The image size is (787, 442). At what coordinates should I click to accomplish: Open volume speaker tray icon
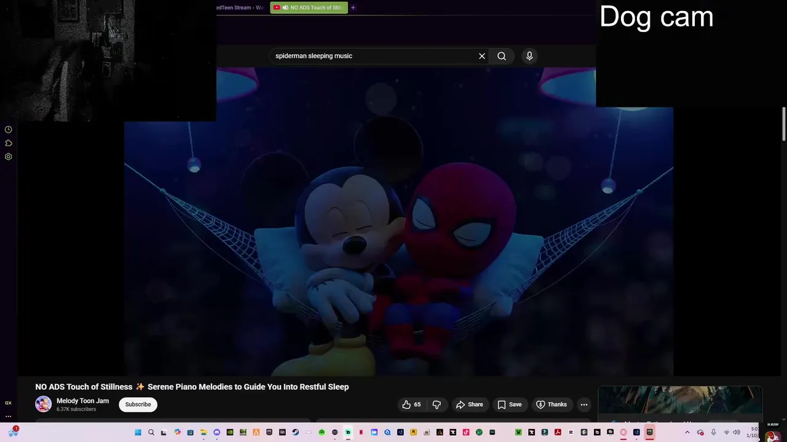pos(737,432)
